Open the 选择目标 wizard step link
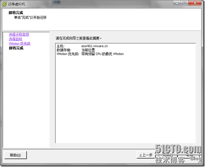This screenshot has height=167, width=205. (15, 39)
